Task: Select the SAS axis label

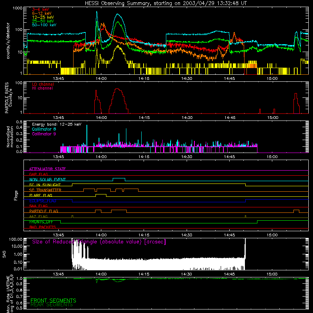Action: (x=4, y=254)
